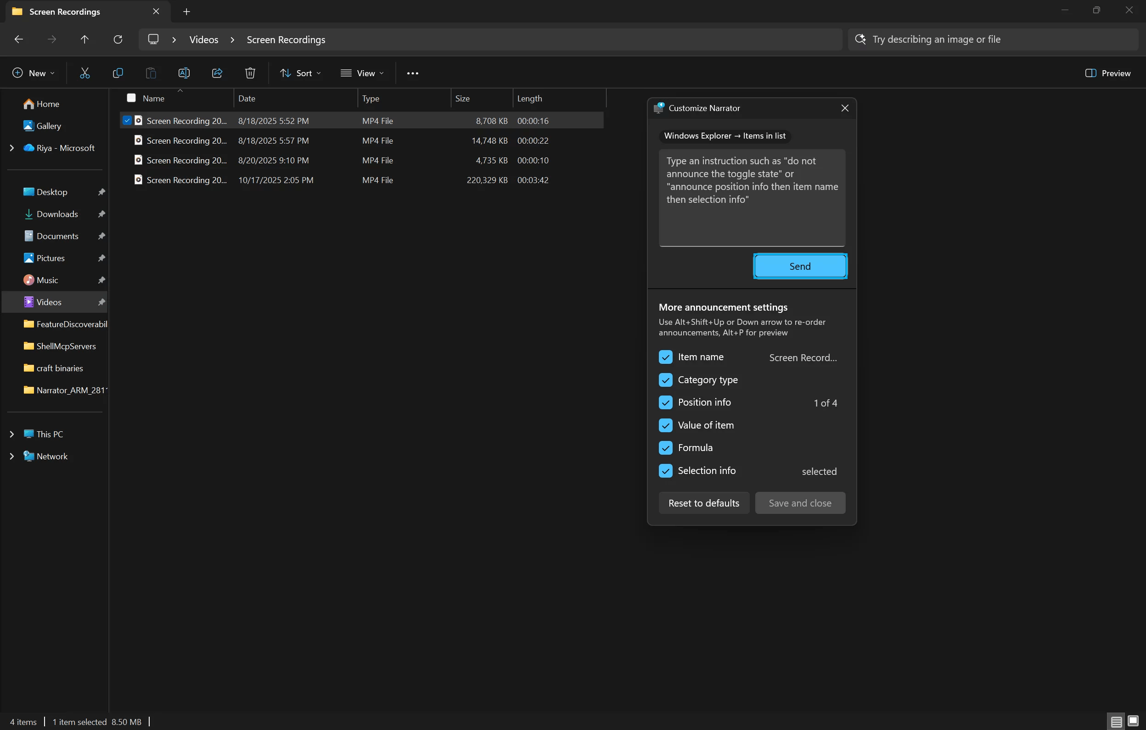Open the New menu
The width and height of the screenshot is (1146, 730).
[x=33, y=73]
